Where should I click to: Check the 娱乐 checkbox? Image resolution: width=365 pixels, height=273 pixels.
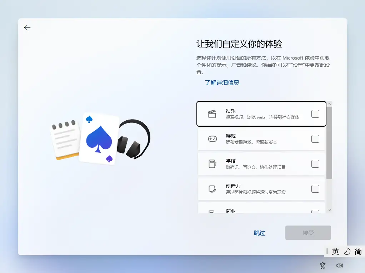click(315, 113)
